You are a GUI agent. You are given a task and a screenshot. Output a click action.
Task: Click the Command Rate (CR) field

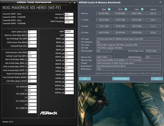[32, 46]
